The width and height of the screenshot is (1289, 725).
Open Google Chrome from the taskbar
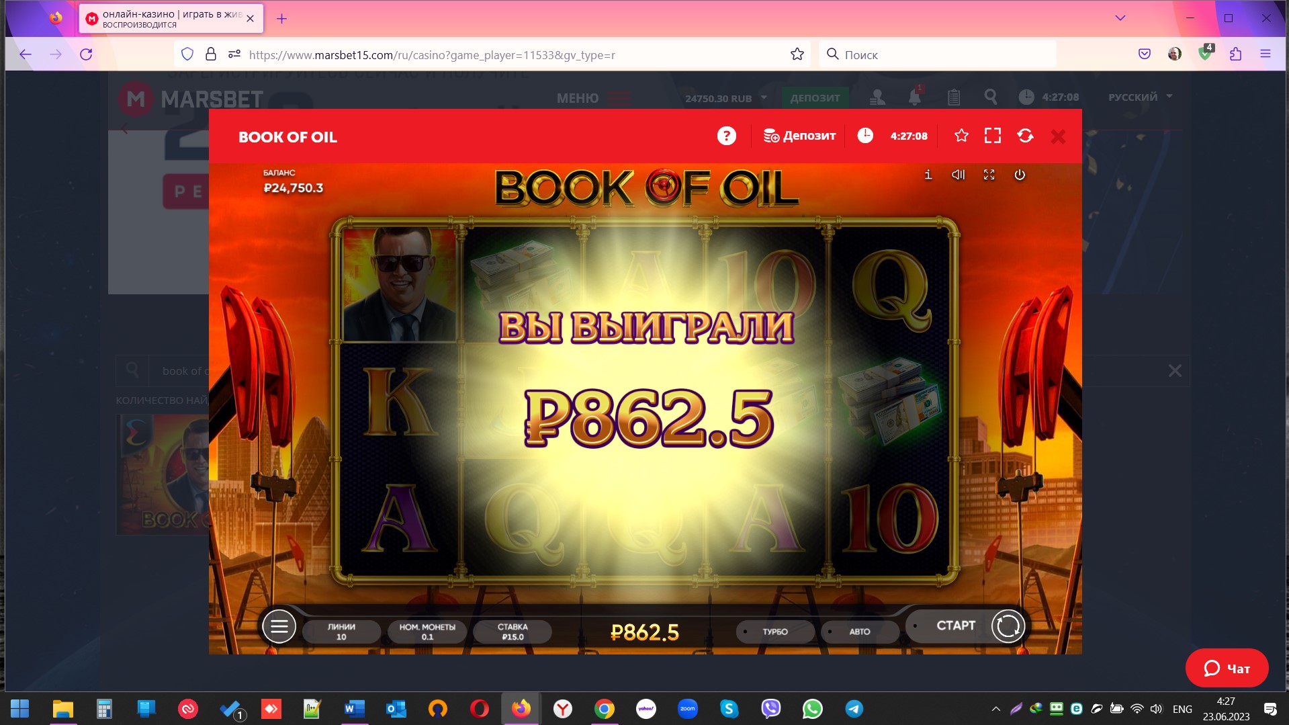pos(605,709)
